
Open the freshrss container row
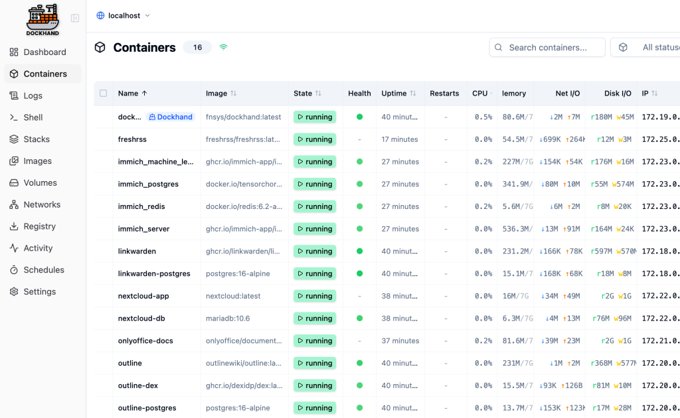132,139
